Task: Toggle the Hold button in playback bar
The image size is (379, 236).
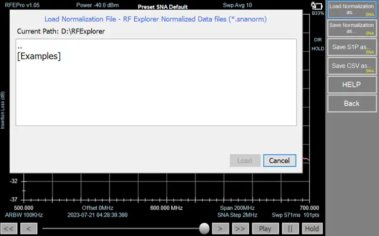Action: point(311,229)
